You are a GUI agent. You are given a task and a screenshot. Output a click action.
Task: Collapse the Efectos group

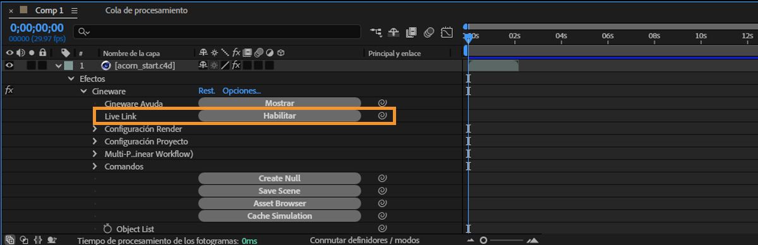71,79
